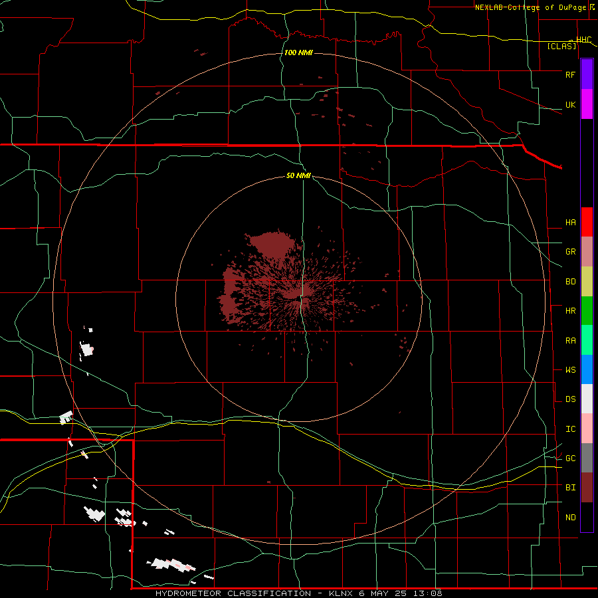
Task: Click the [CLAS] units label
Action: coord(561,47)
